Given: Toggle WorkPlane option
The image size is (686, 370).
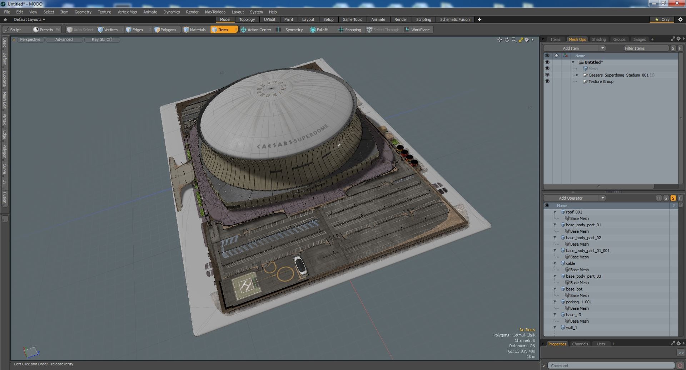Looking at the screenshot, I should point(417,30).
